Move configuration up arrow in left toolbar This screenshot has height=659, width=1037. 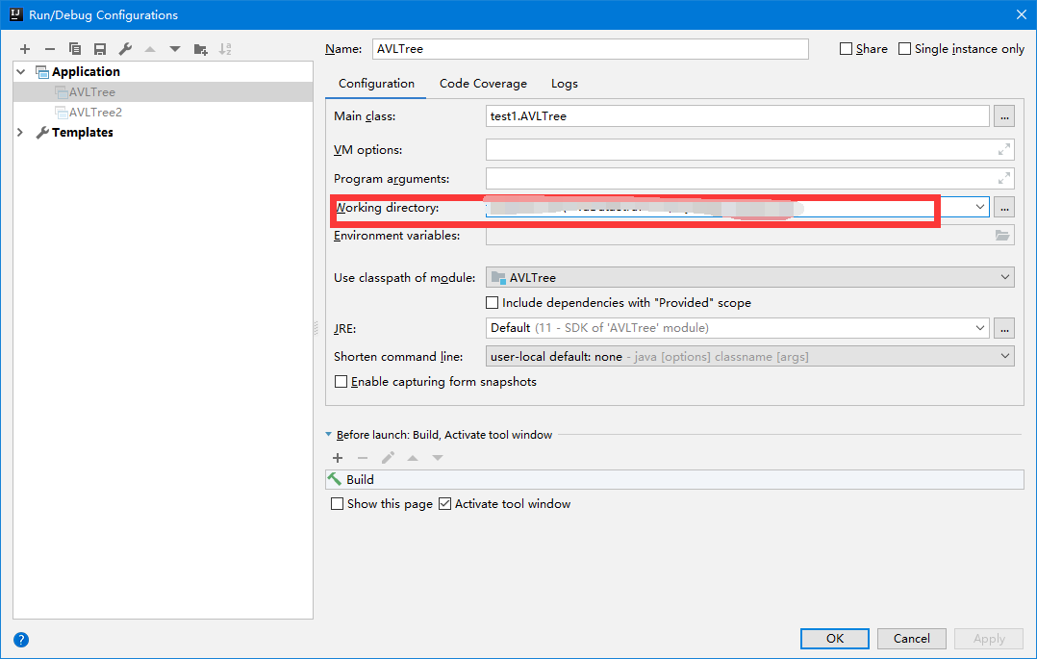click(150, 49)
